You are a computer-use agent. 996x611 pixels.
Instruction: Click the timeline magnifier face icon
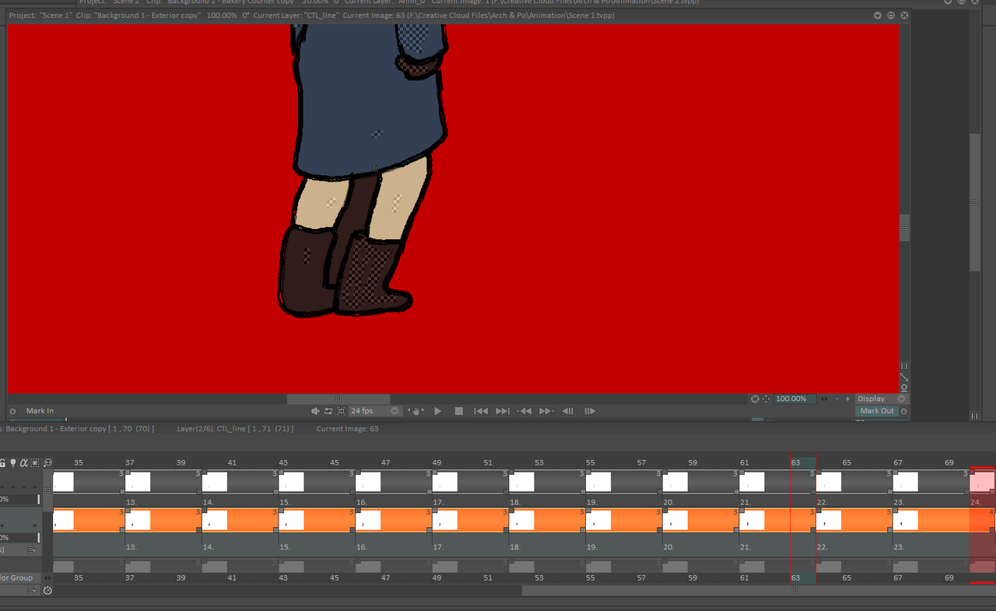point(47,462)
